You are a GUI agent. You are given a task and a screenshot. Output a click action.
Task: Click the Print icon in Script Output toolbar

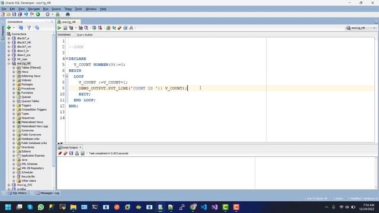tap(77, 153)
